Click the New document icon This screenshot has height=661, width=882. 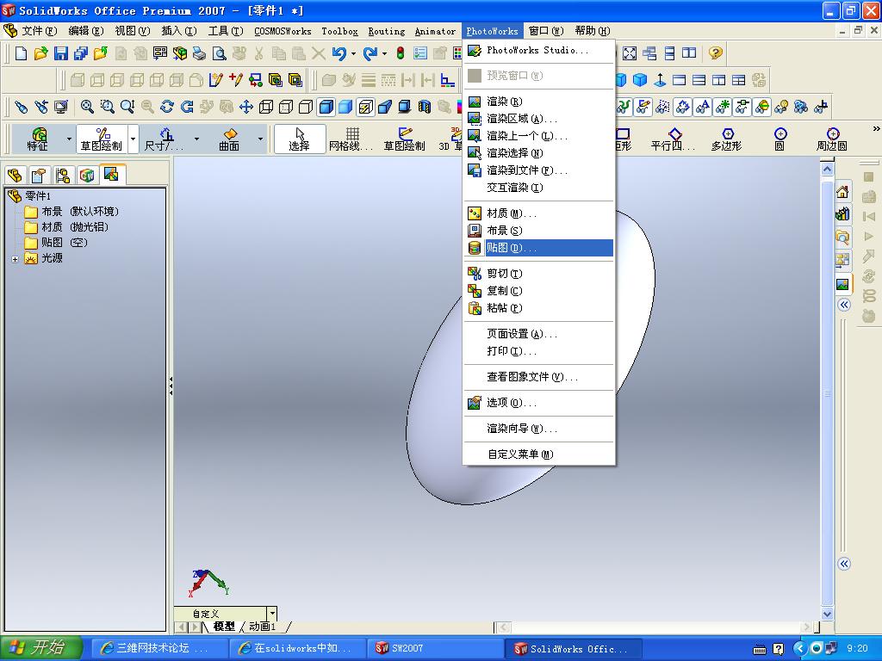click(x=21, y=53)
